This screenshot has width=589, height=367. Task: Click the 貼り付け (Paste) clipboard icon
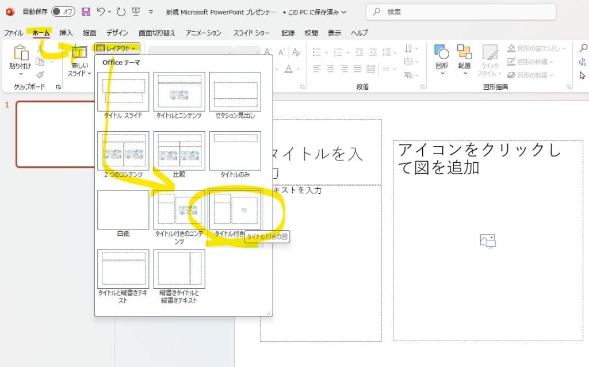point(21,52)
